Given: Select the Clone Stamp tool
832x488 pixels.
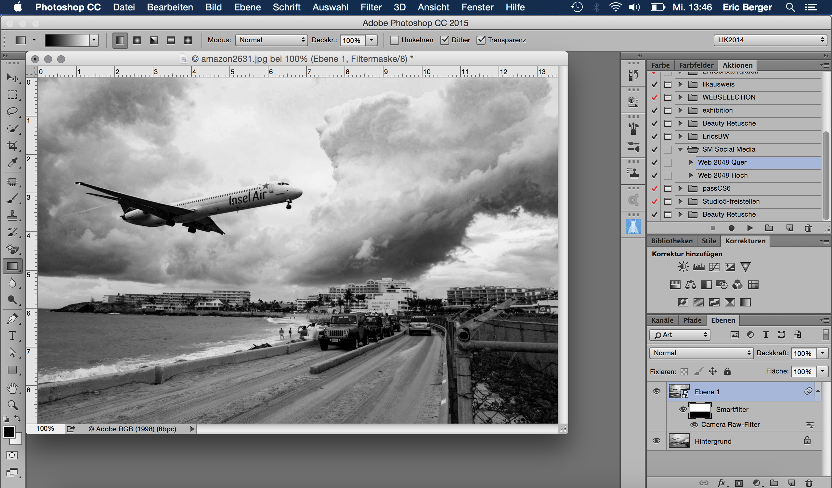Looking at the screenshot, I should pos(12,215).
